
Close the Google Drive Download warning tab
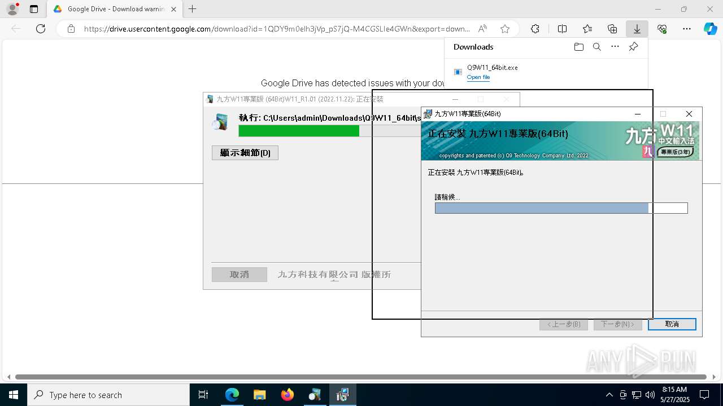tap(174, 9)
